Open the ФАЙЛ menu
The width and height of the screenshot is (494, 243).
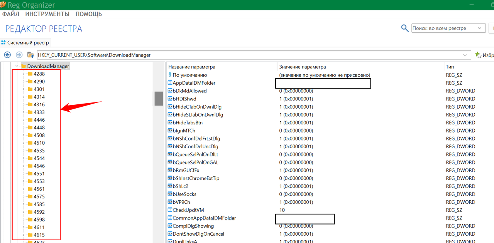pos(11,14)
